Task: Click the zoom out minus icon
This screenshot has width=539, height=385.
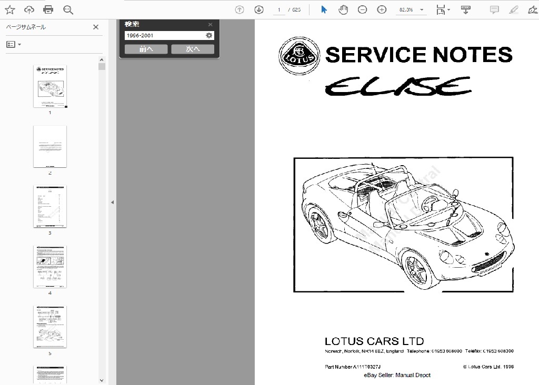Action: point(362,10)
